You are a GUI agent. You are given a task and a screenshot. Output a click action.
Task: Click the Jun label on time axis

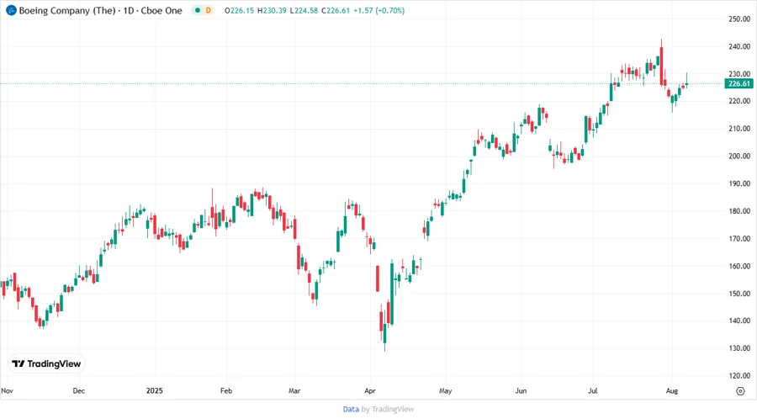[x=521, y=390]
